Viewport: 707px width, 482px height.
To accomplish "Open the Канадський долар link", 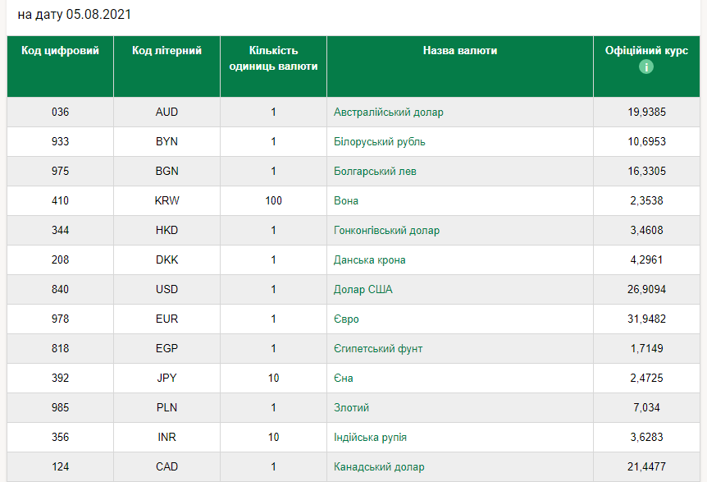I will (x=379, y=467).
